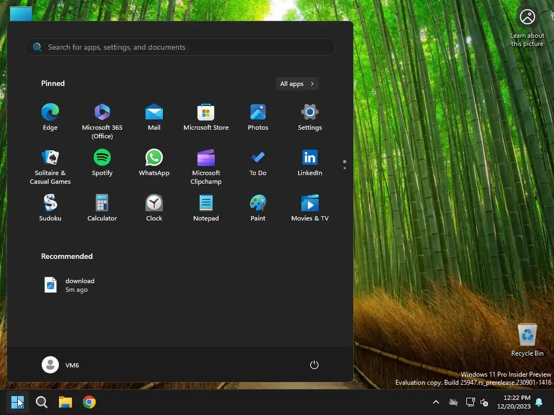Open Settings from pinned apps
The image size is (554, 415).
click(x=310, y=117)
